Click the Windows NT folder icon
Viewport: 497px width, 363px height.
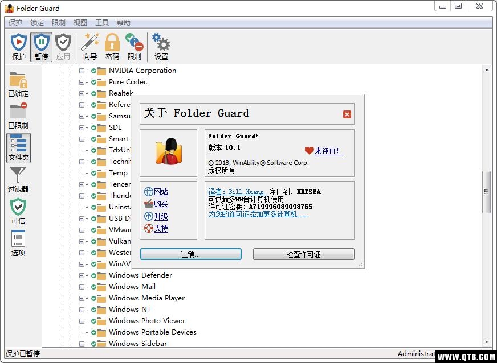(x=101, y=310)
